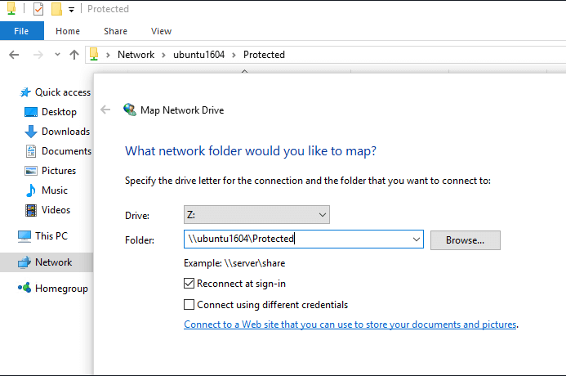This screenshot has height=376, width=566.
Task: Enable Connect using different credentials
Action: pos(189,305)
